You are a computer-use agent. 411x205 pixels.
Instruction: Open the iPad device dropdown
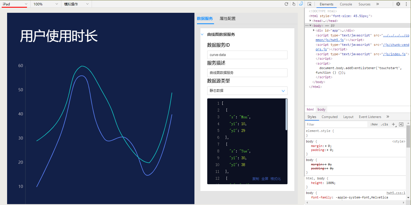(15, 4)
